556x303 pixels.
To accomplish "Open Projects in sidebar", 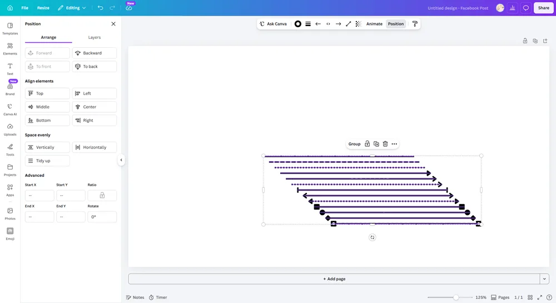I will 10,170.
